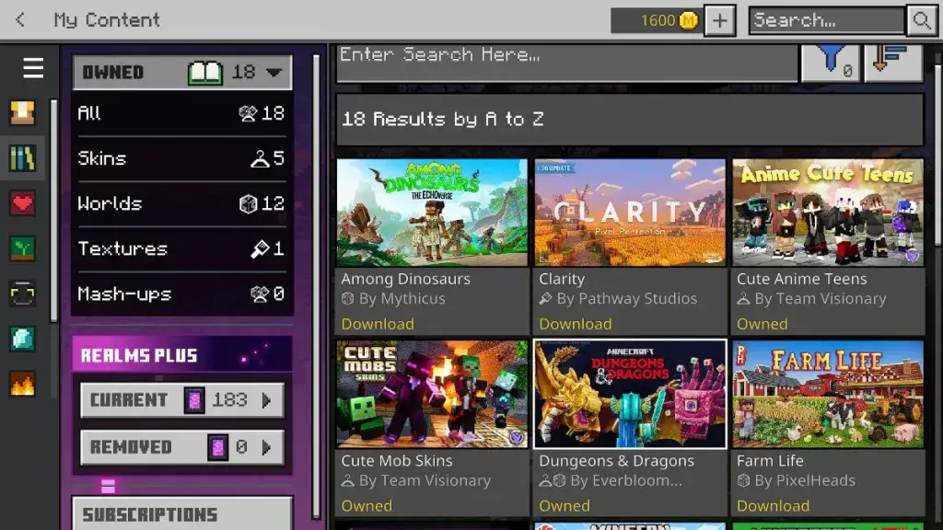Open the Farm Life thumbnail
943x530 pixels.
828,394
